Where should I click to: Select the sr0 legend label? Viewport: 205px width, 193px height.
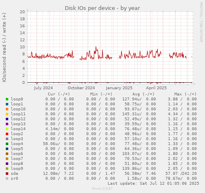(14, 179)
